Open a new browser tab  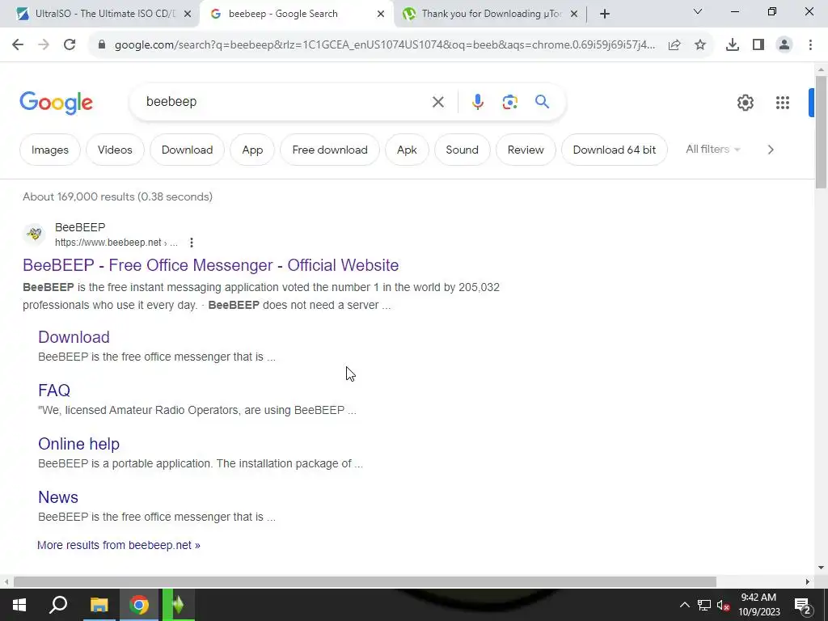605,14
